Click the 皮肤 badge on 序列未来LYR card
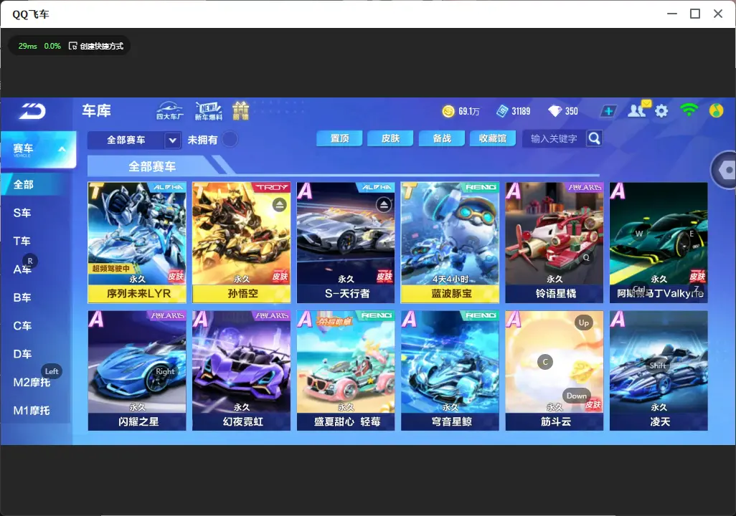The image size is (736, 516). pyautogui.click(x=176, y=276)
